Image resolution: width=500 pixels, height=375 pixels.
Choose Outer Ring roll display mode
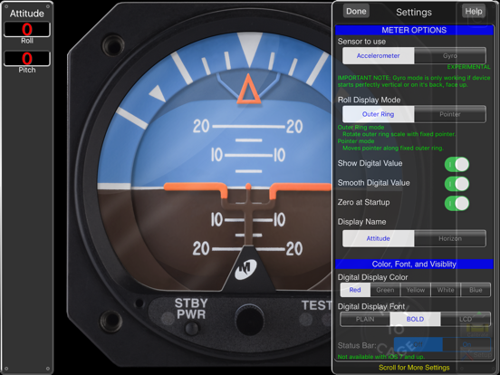tap(379, 114)
